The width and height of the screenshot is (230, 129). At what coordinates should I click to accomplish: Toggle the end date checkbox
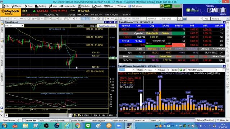click(x=175, y=19)
